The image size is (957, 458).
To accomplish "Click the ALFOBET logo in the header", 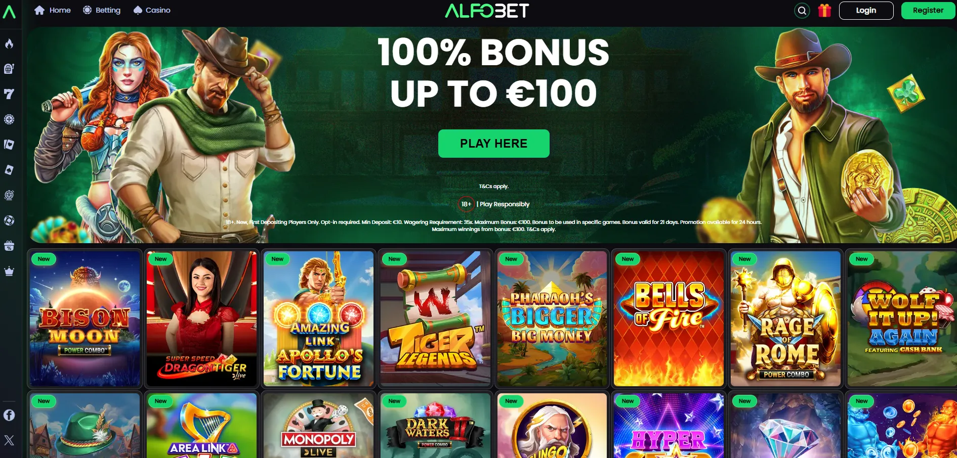I will coord(487,11).
